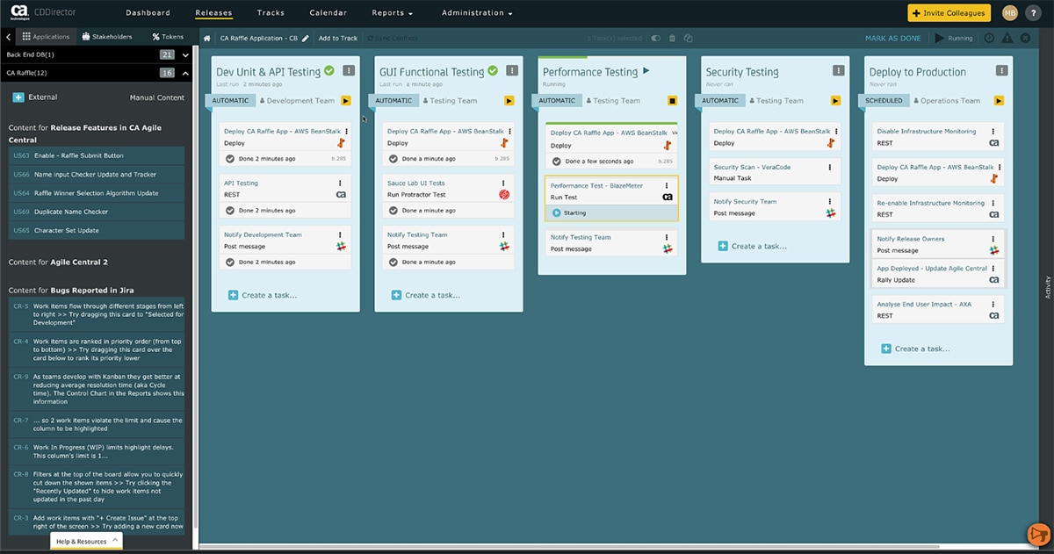Run the Dev Unit & API Testing phase

coord(346,101)
